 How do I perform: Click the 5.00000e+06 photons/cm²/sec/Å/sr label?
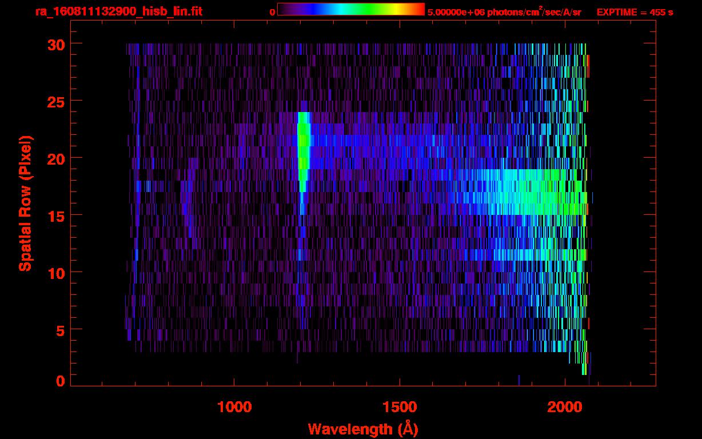click(504, 12)
